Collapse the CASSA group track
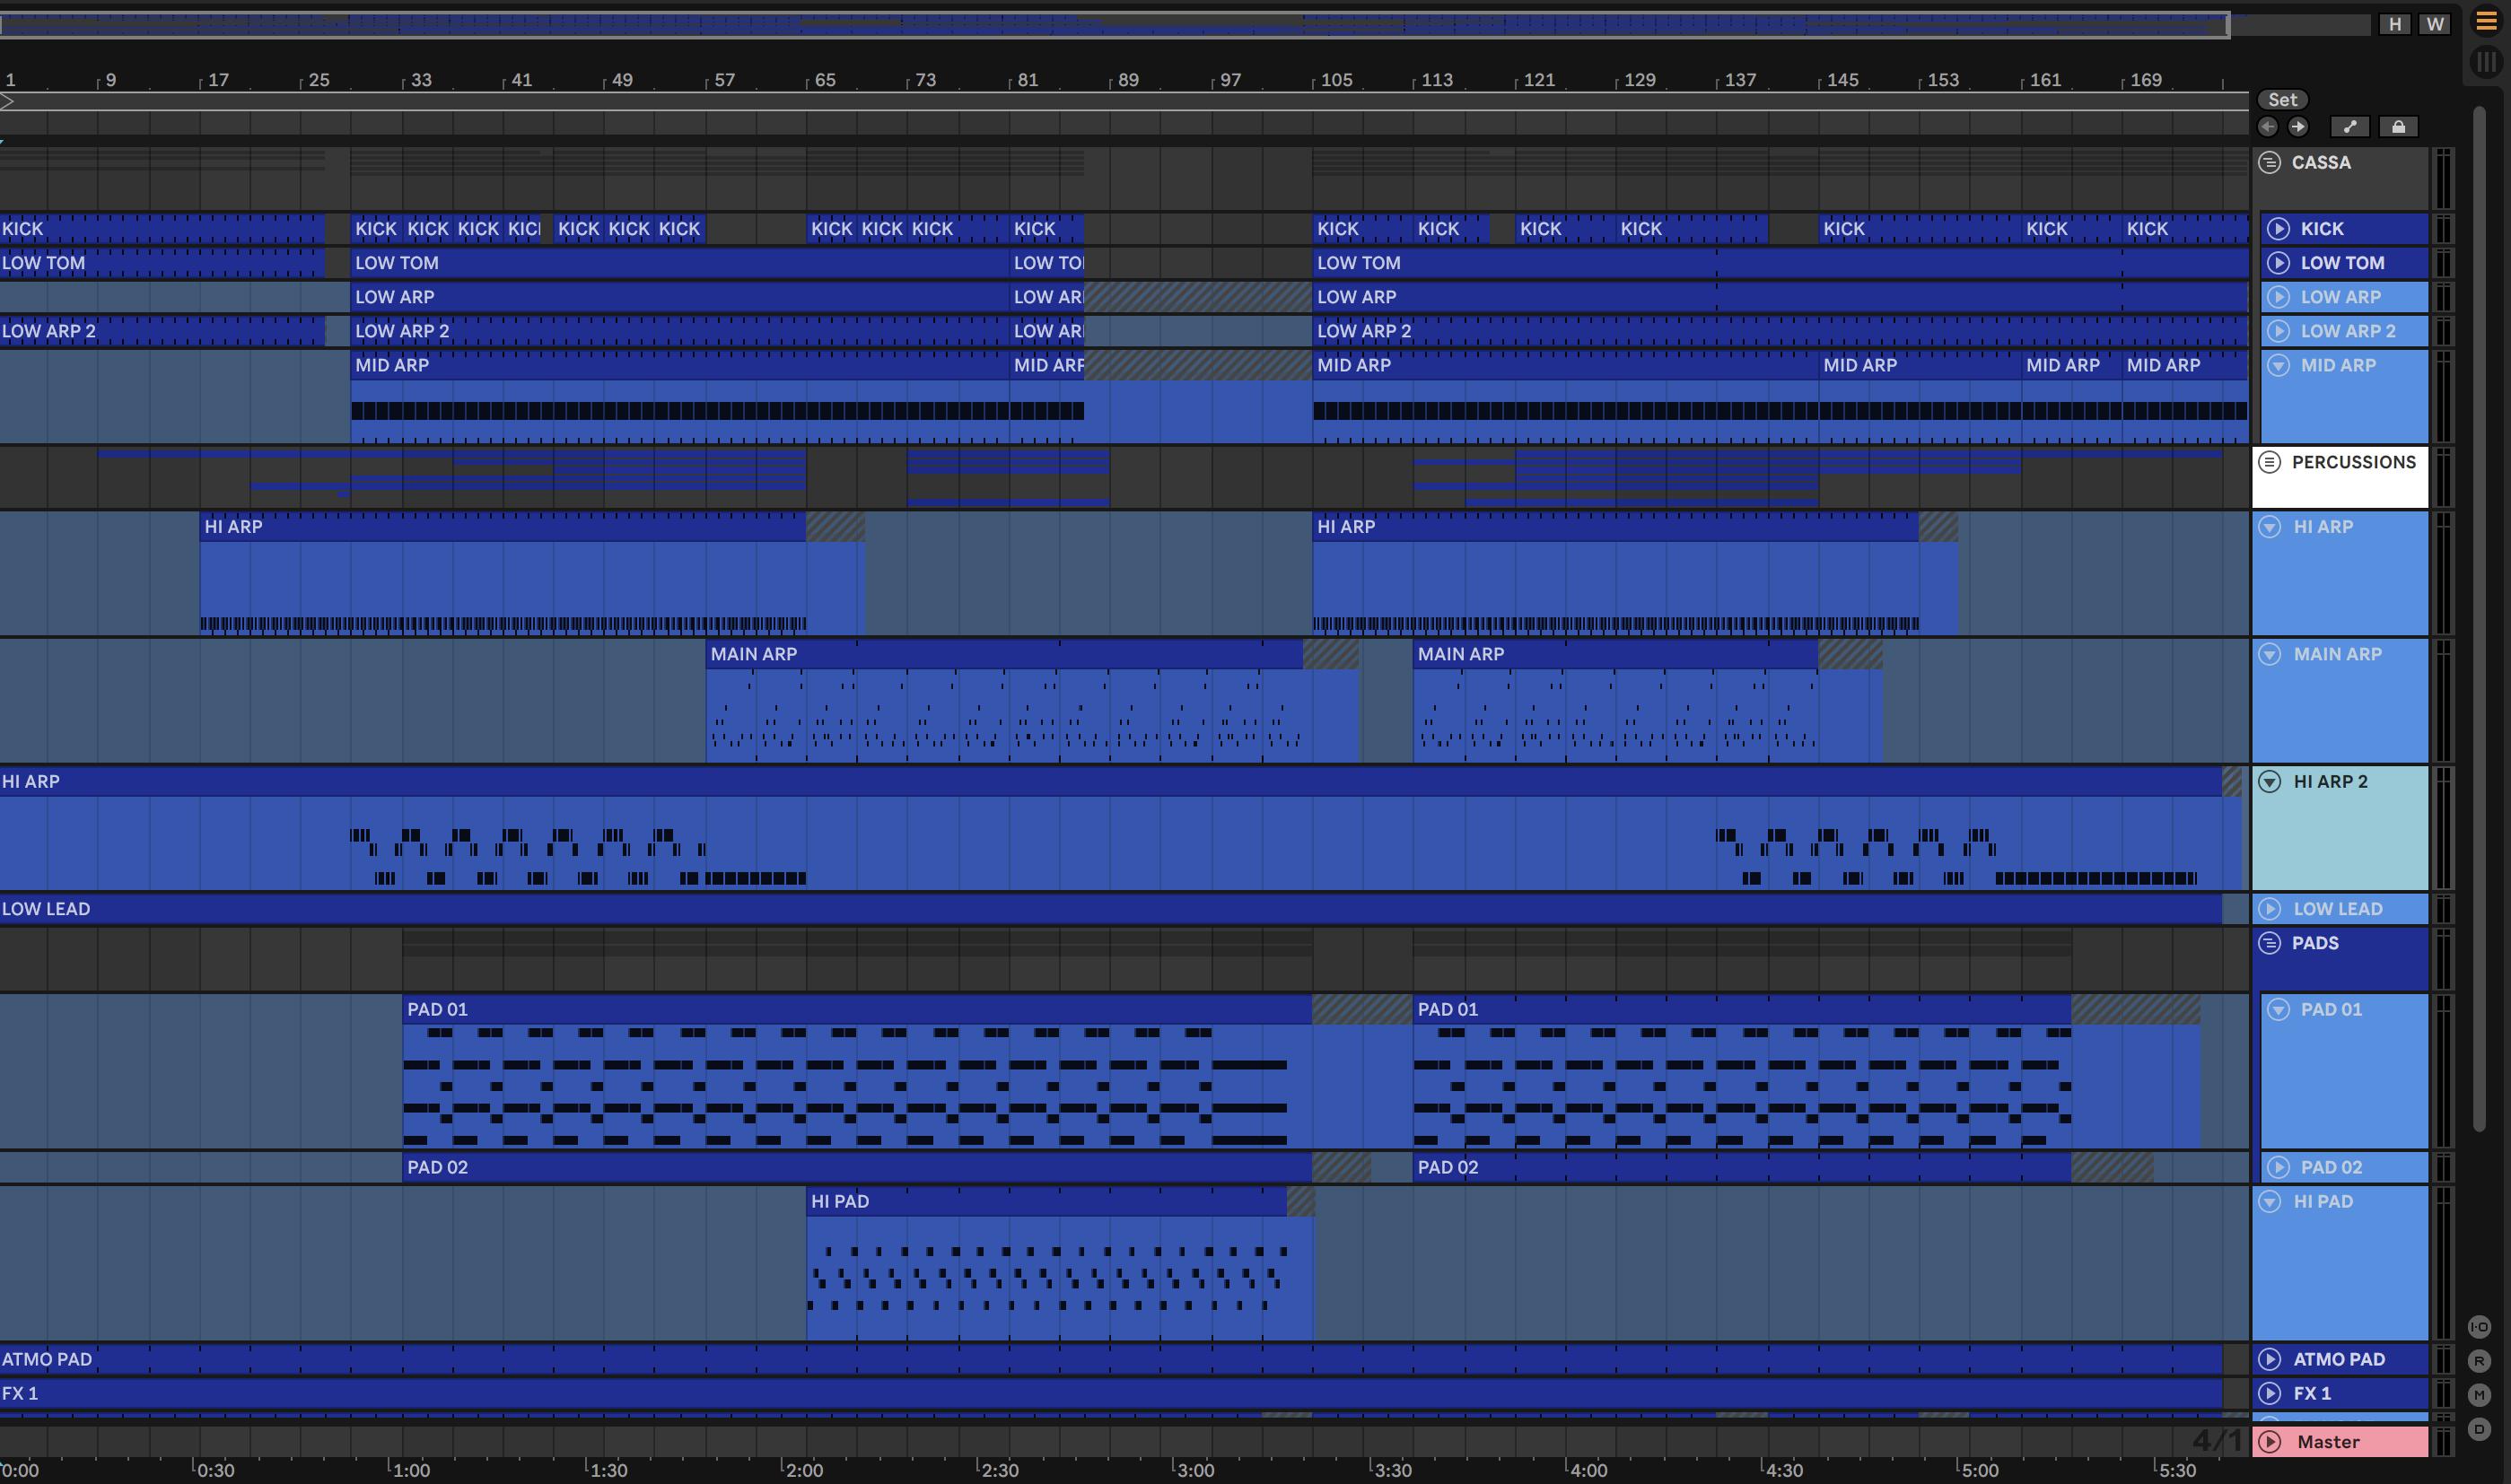This screenshot has height=1484, width=2511. pyautogui.click(x=2270, y=163)
